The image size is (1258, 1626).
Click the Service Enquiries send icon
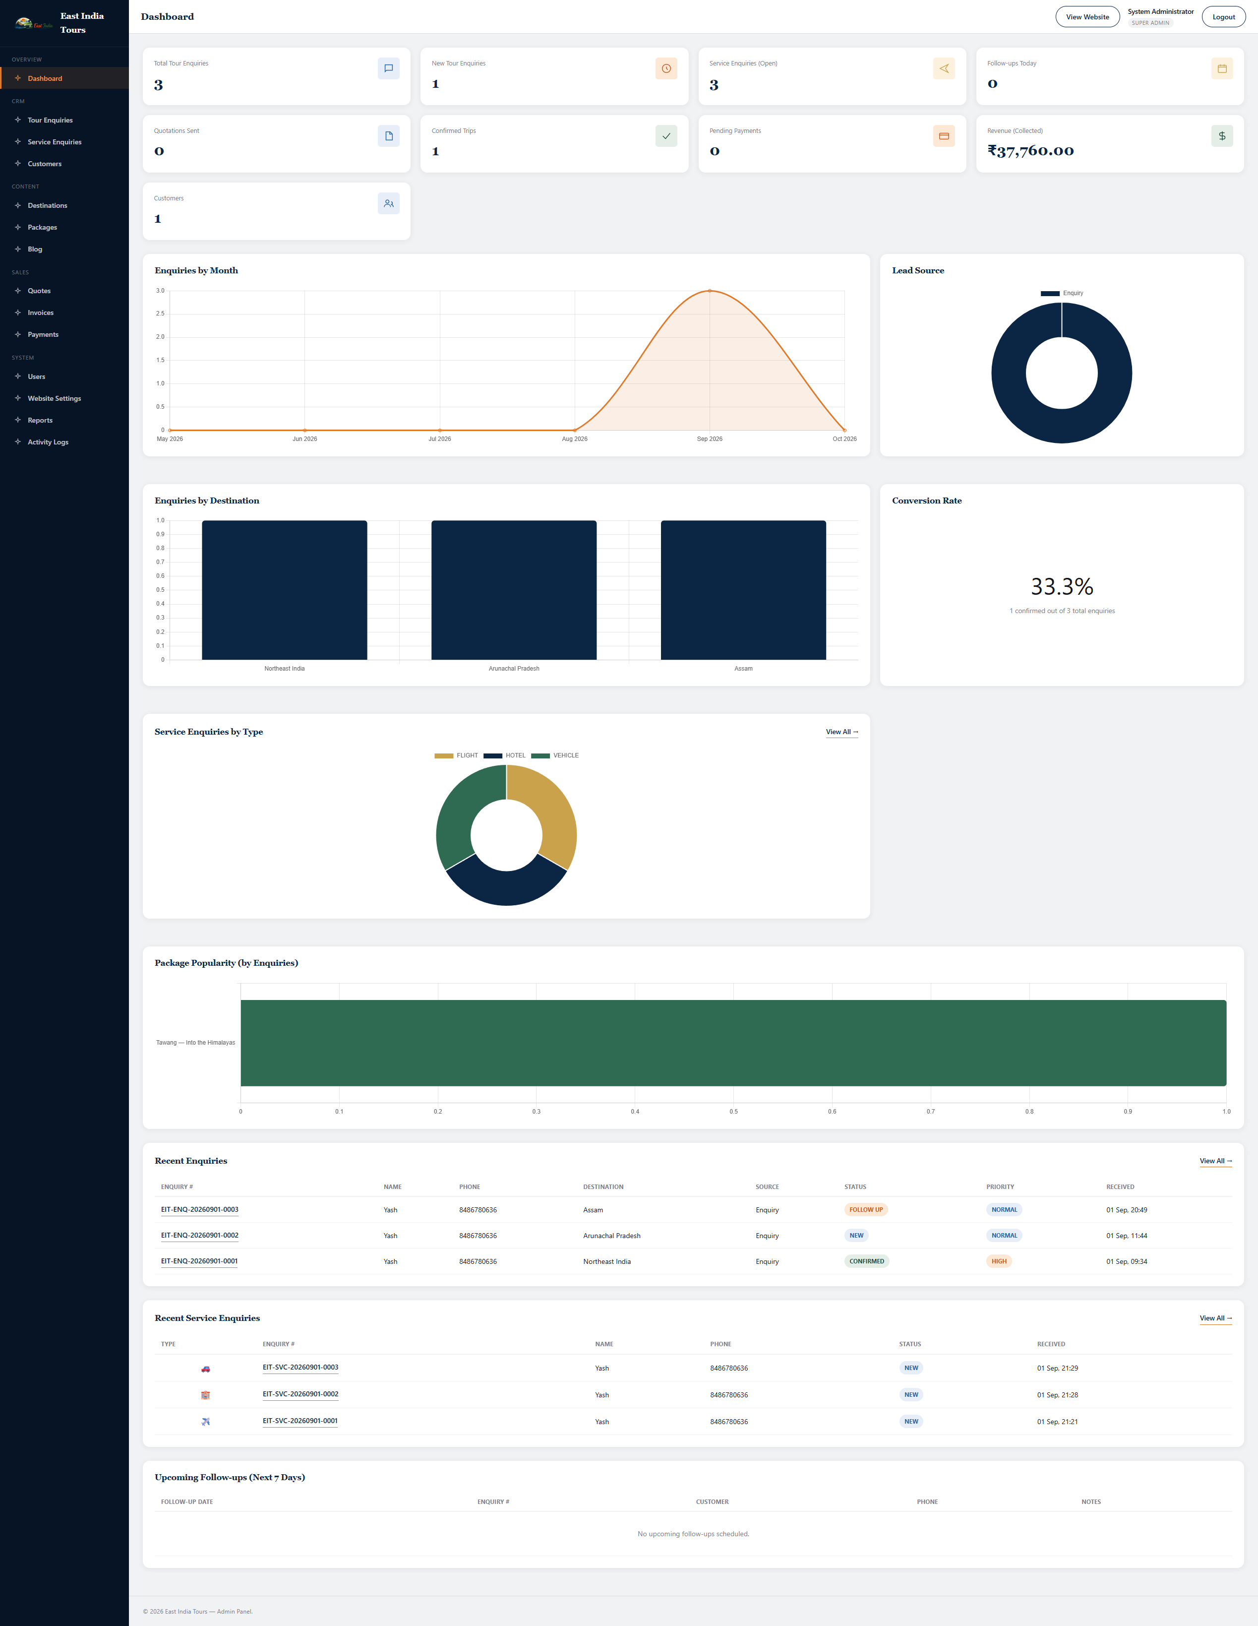(944, 68)
